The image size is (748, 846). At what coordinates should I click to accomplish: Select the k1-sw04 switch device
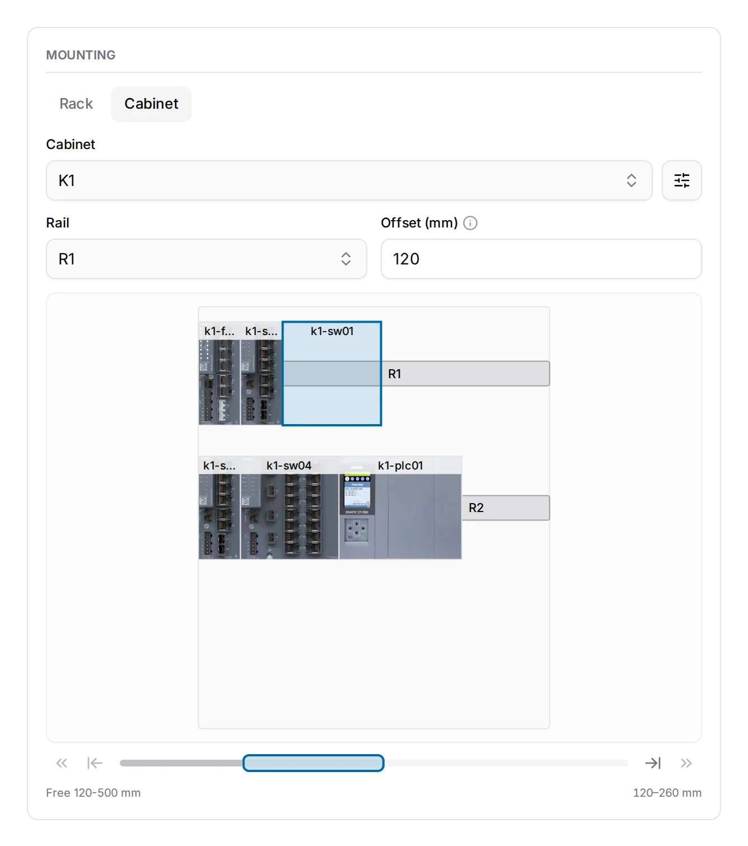point(289,508)
